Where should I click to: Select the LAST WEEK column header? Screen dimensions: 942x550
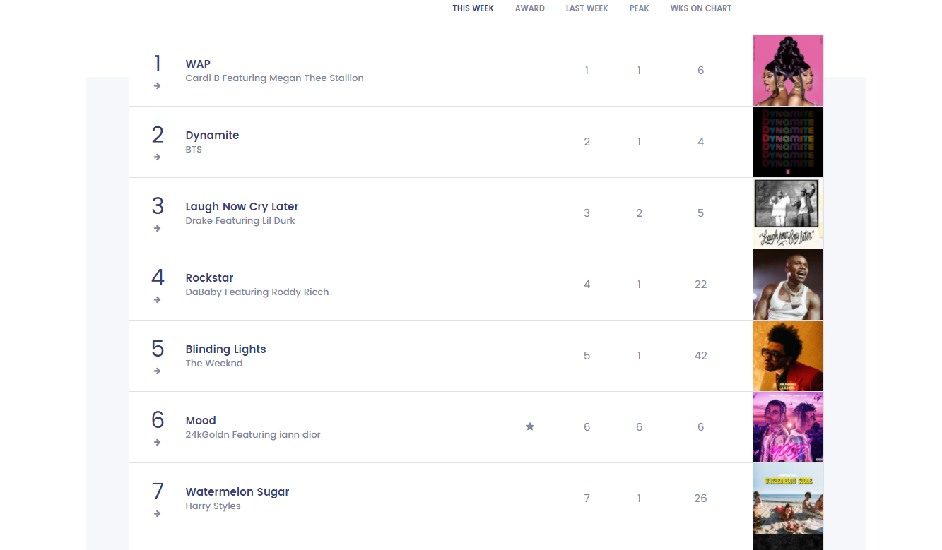point(587,8)
